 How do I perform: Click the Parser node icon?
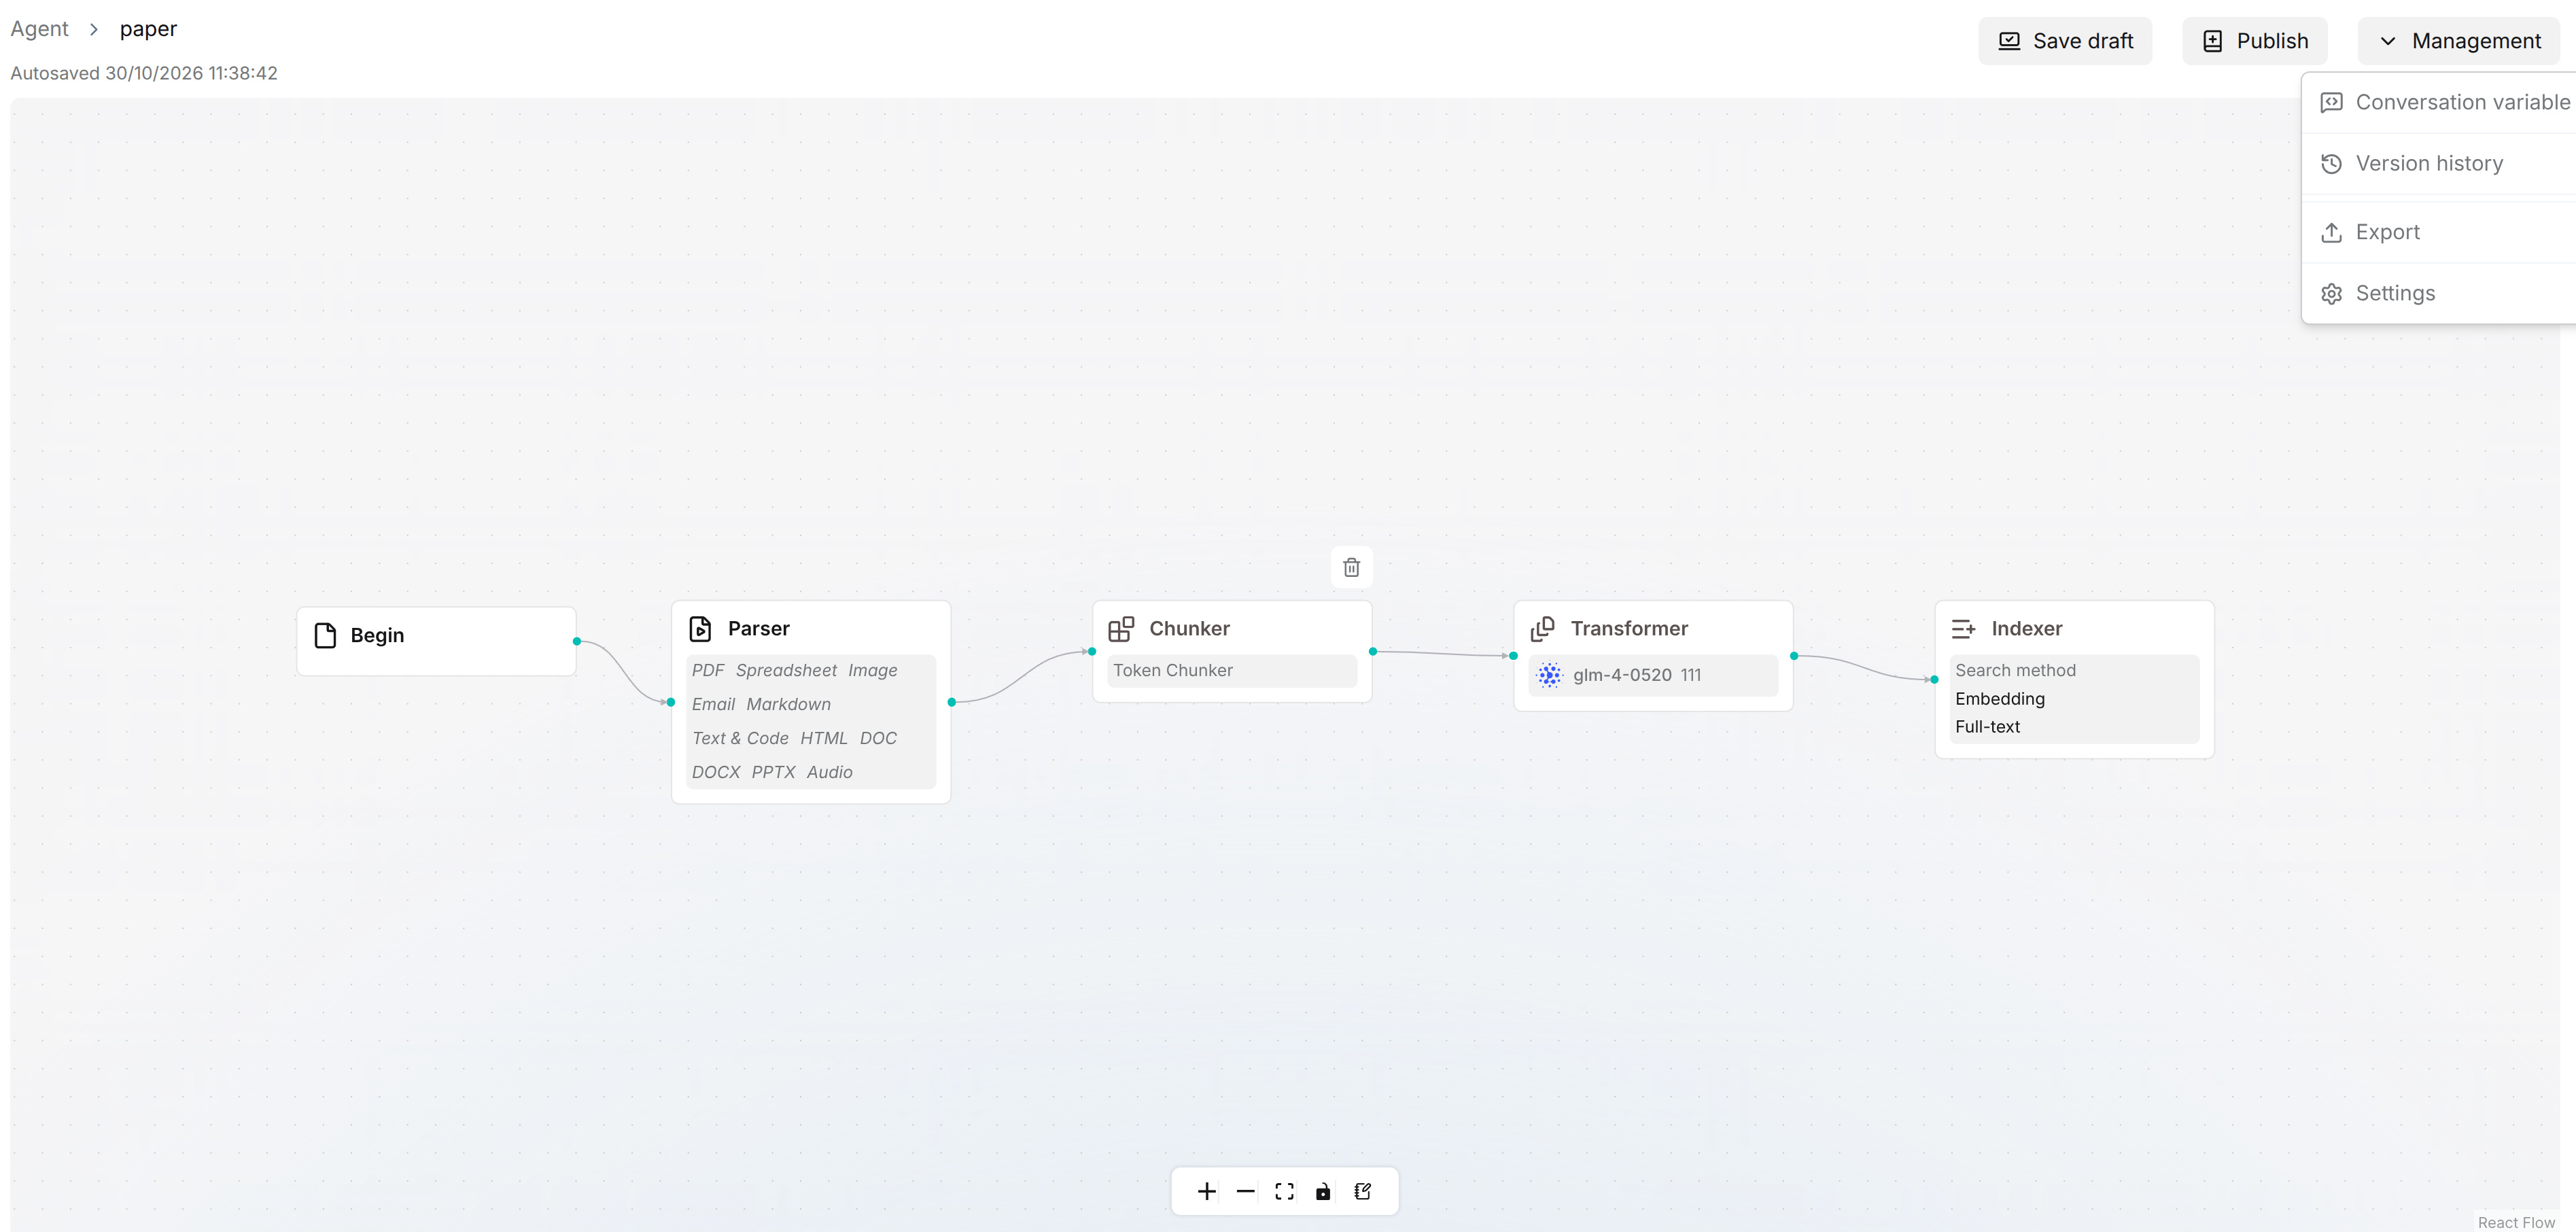point(700,628)
